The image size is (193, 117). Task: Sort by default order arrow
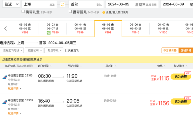click(187, 66)
